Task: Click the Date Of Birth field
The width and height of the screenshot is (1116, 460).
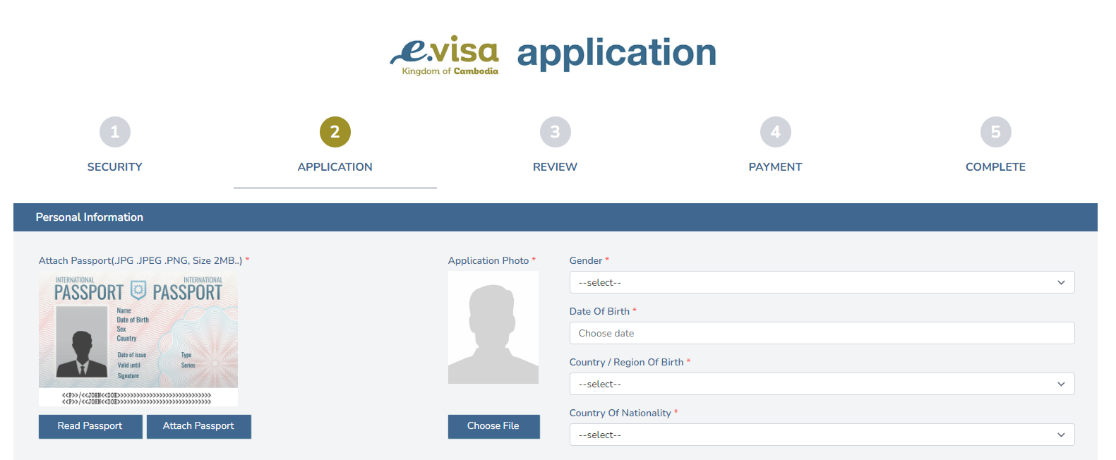Action: [822, 333]
